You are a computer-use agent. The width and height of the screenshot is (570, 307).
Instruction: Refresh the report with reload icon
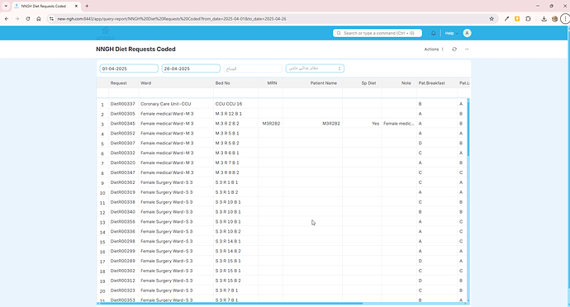[454, 49]
